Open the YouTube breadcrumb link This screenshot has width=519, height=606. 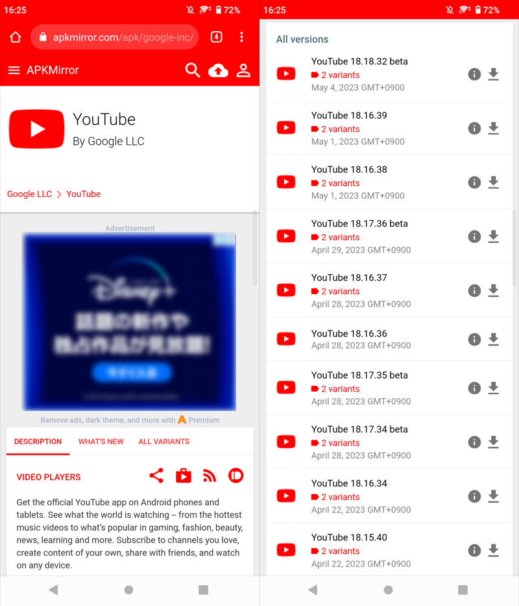click(x=84, y=194)
